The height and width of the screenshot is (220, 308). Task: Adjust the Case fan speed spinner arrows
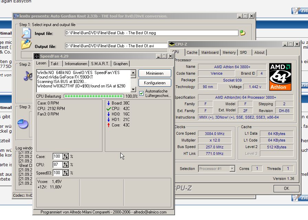pyautogui.click(x=66, y=156)
